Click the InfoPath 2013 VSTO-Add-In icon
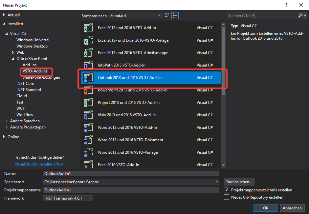The width and height of the screenshot is (309, 214). pos(88,65)
